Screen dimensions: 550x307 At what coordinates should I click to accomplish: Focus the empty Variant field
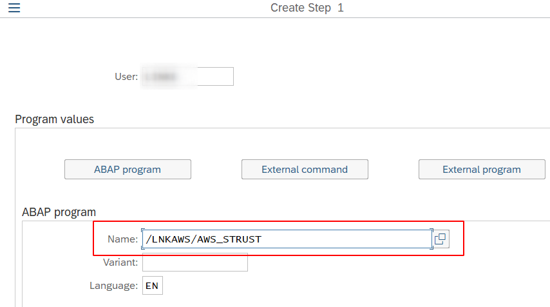(x=194, y=262)
